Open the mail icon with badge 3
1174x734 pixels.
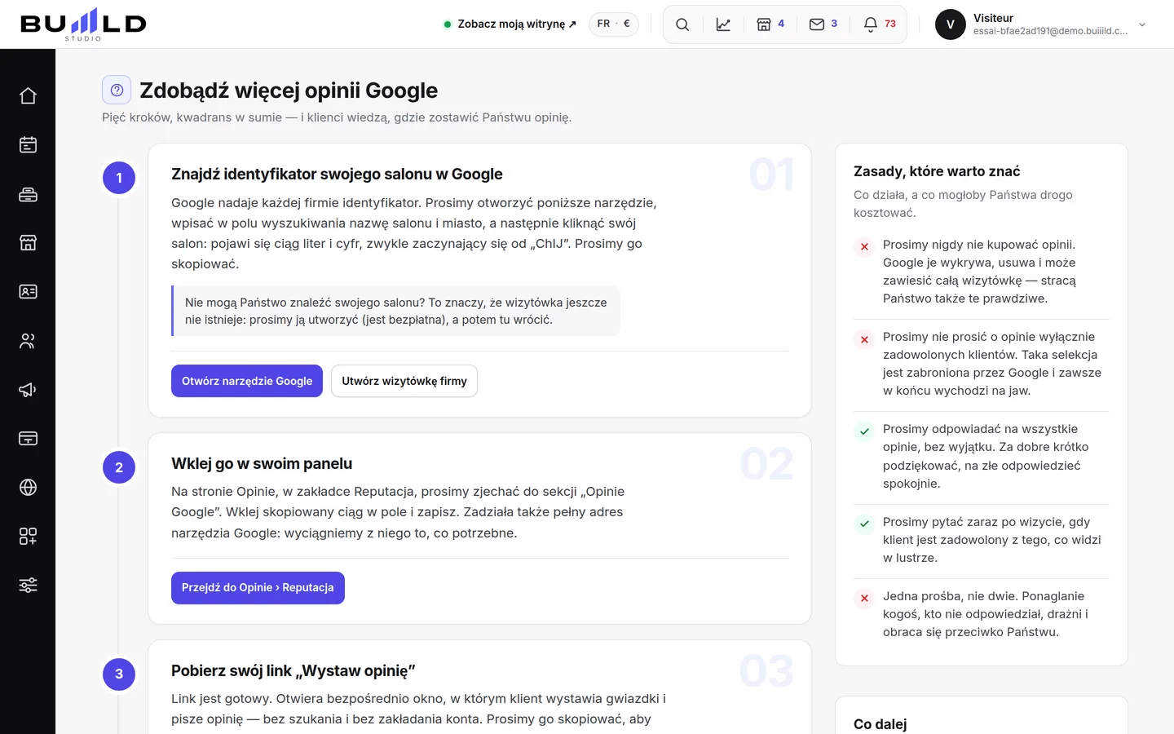coord(823,24)
